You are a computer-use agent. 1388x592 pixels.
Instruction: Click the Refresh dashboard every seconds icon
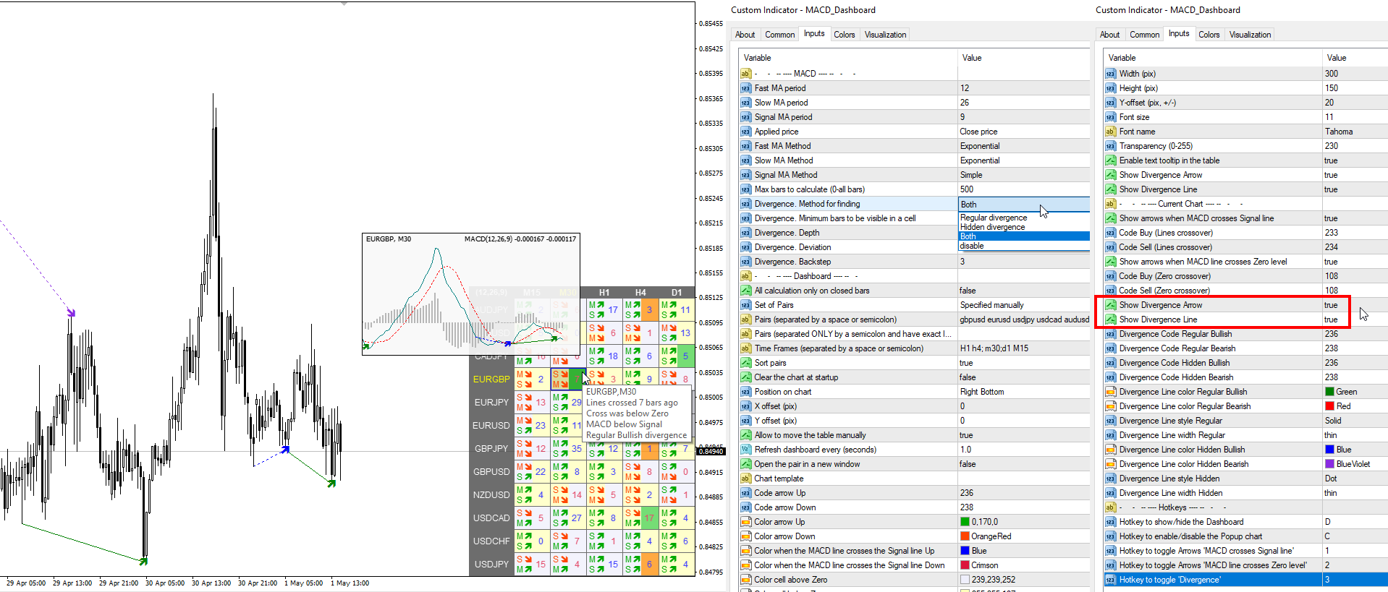745,450
